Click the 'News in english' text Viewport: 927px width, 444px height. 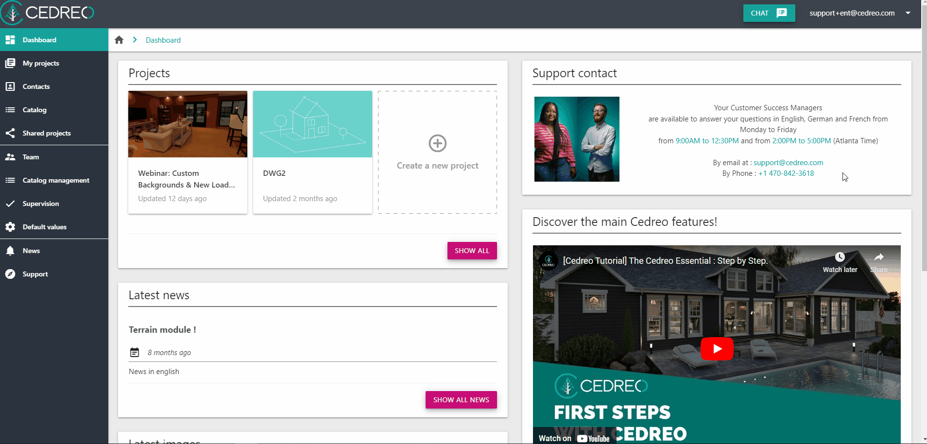(x=154, y=372)
